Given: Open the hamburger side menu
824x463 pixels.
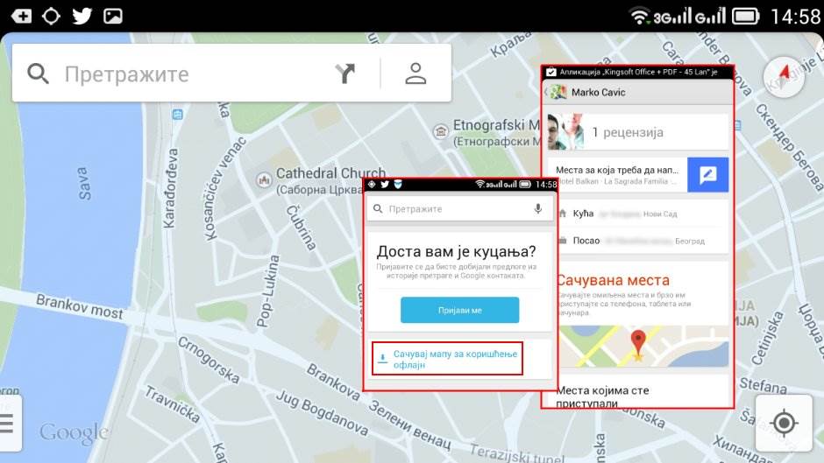Looking at the screenshot, I should (x=7, y=424).
